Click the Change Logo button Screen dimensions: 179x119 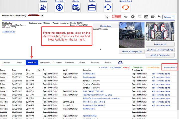[x=106, y=26]
